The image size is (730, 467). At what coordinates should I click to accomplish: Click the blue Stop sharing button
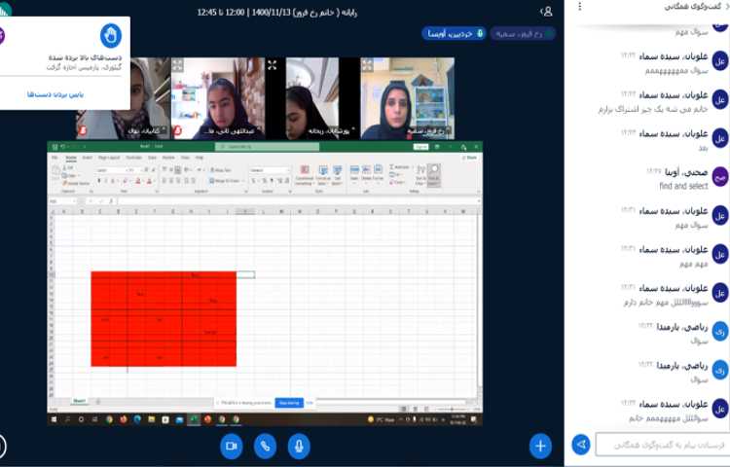click(289, 402)
